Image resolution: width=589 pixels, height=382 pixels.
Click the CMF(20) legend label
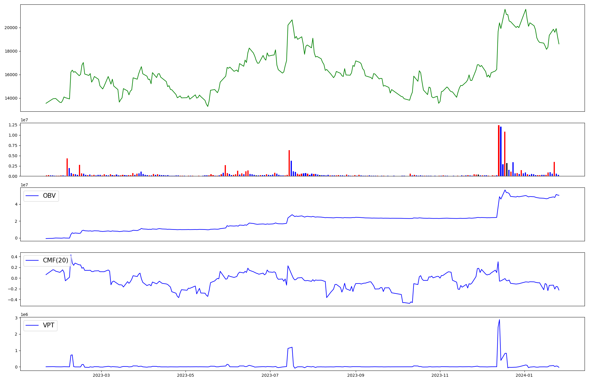(x=55, y=261)
